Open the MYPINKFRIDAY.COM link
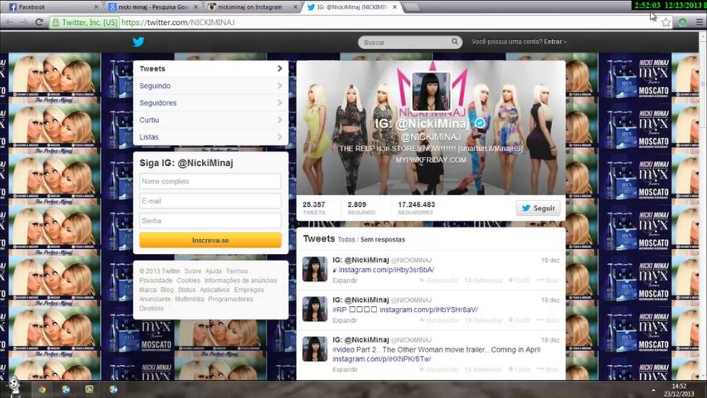707x398 pixels. 431,160
